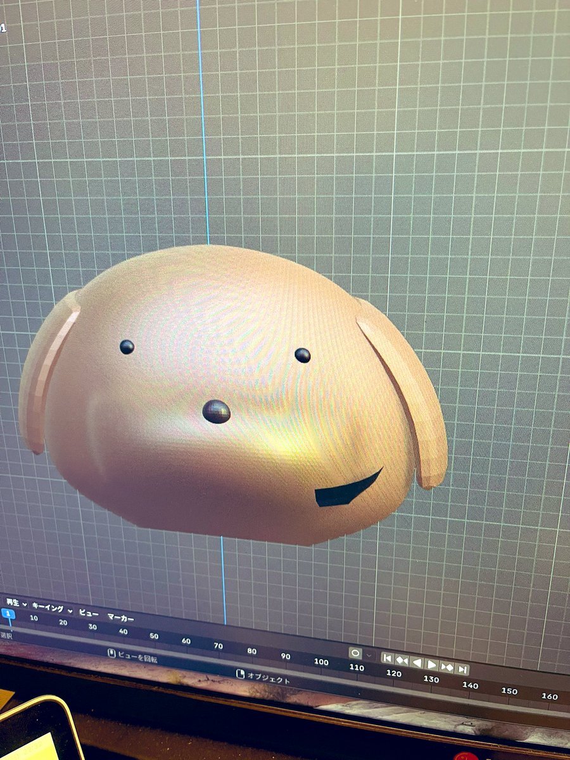The width and height of the screenshot is (570, 760).
Task: Click the 選択 status bar hint
Action: click(6, 635)
